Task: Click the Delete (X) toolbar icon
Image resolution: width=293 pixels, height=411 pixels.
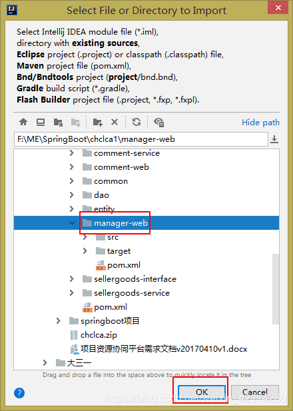Action: [115, 122]
